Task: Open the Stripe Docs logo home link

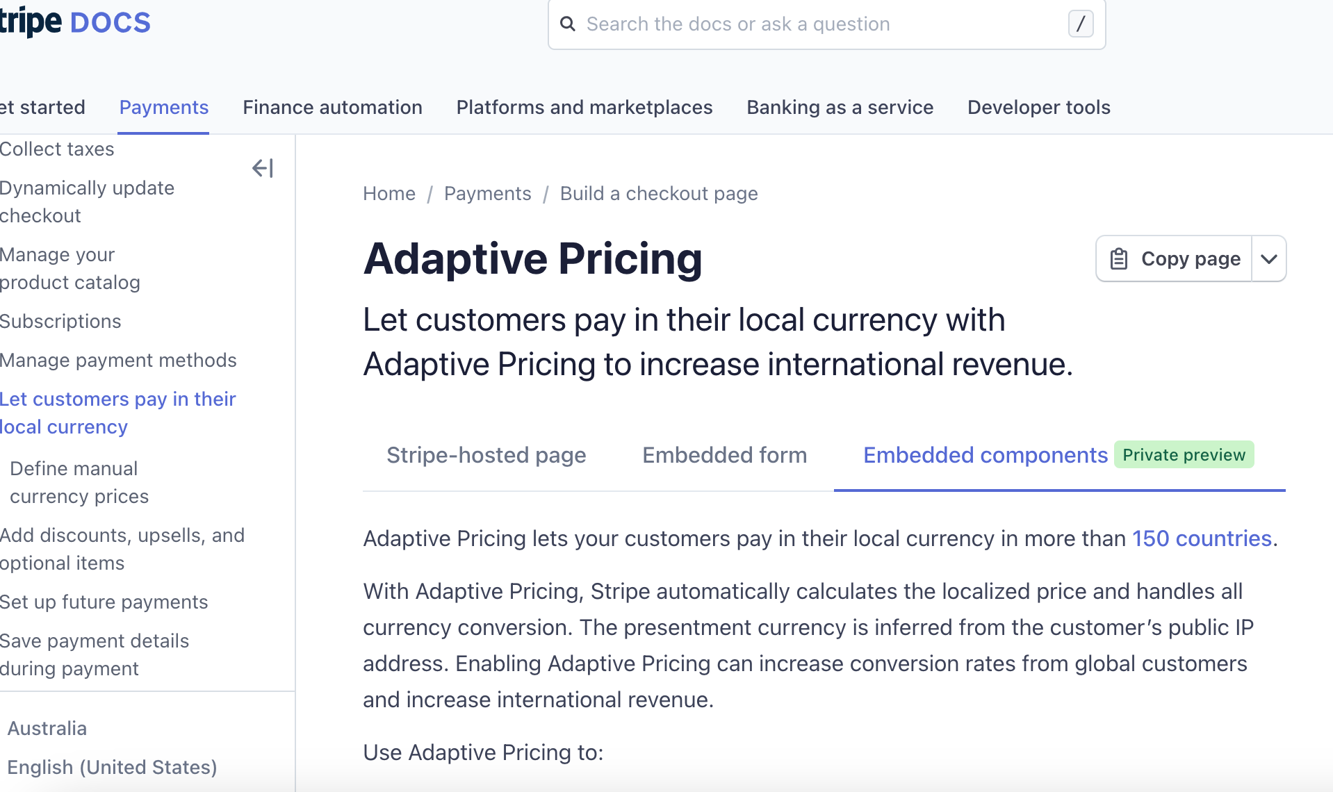Action: (x=75, y=22)
